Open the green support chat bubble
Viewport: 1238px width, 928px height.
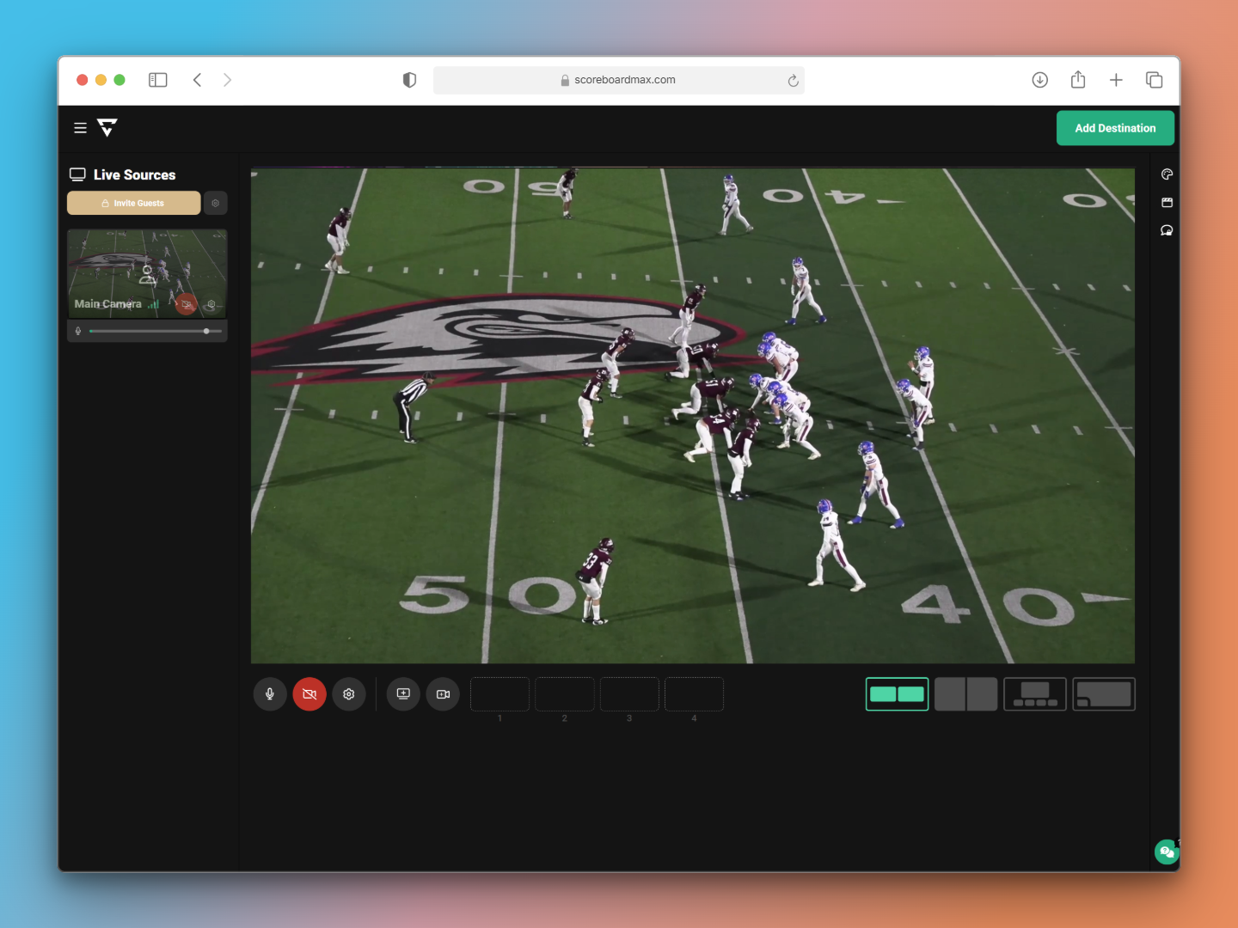(x=1167, y=852)
